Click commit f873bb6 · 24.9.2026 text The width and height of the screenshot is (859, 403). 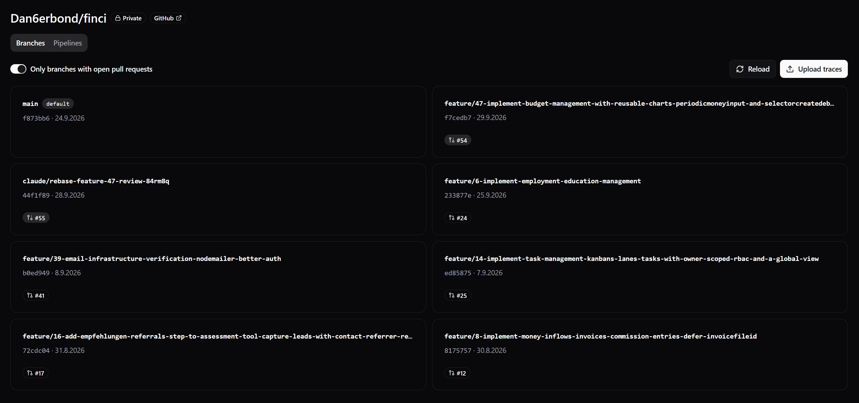point(53,118)
